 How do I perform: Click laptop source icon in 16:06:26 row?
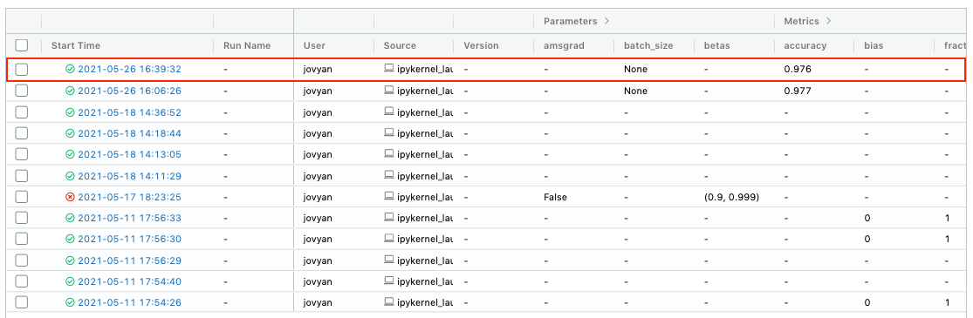point(389,91)
